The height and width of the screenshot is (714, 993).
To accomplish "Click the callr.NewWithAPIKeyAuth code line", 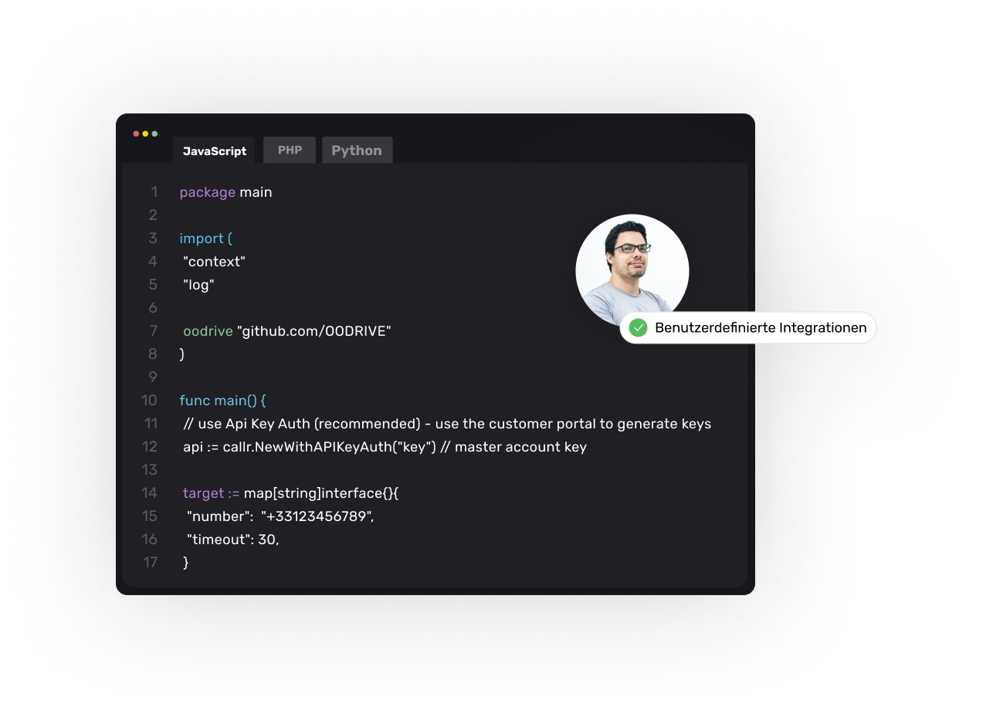I will pyautogui.click(x=385, y=447).
